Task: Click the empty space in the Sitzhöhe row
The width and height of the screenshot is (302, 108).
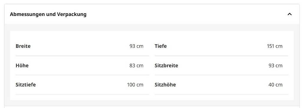Action: (x=222, y=85)
